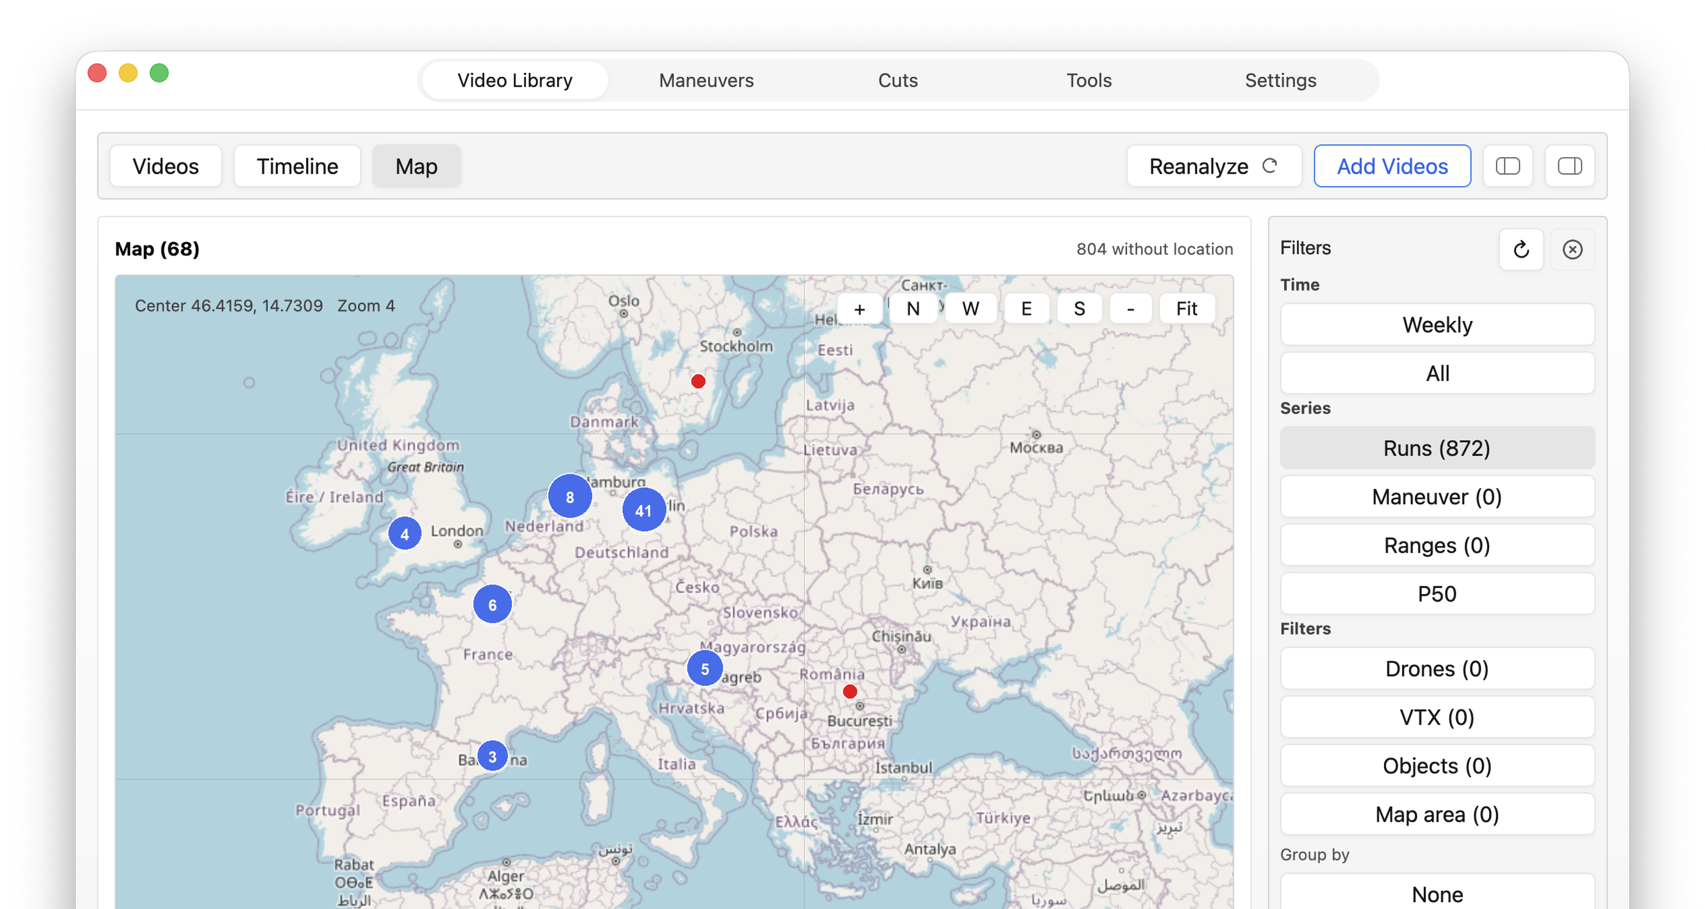Screen dimensions: 1705x909
Task: Click the 'Map (68)' heading
Action: 157,249
